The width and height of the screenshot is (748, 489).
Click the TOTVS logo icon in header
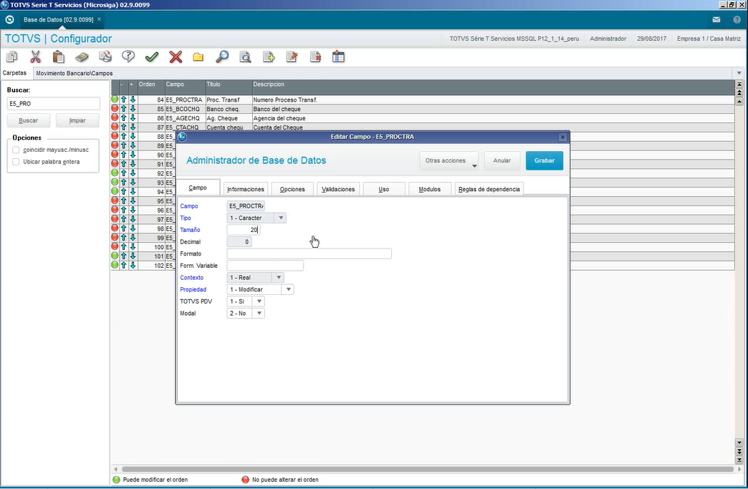(9, 19)
